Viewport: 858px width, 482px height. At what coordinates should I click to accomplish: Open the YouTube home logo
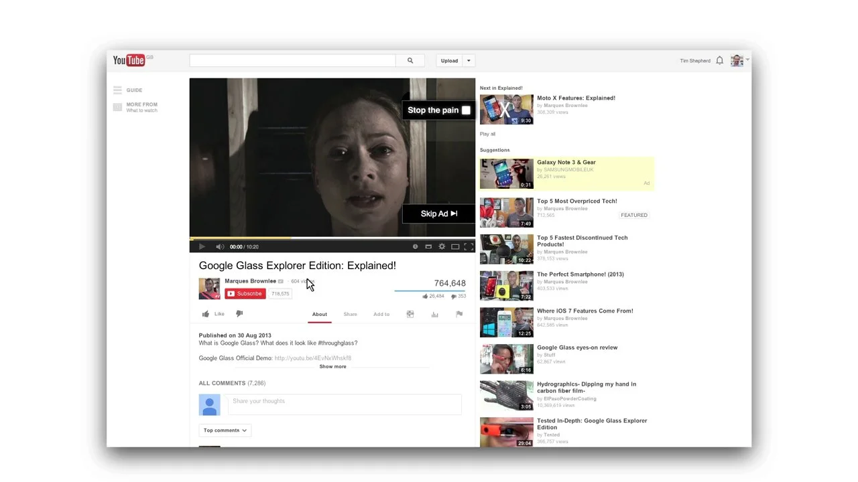(129, 60)
